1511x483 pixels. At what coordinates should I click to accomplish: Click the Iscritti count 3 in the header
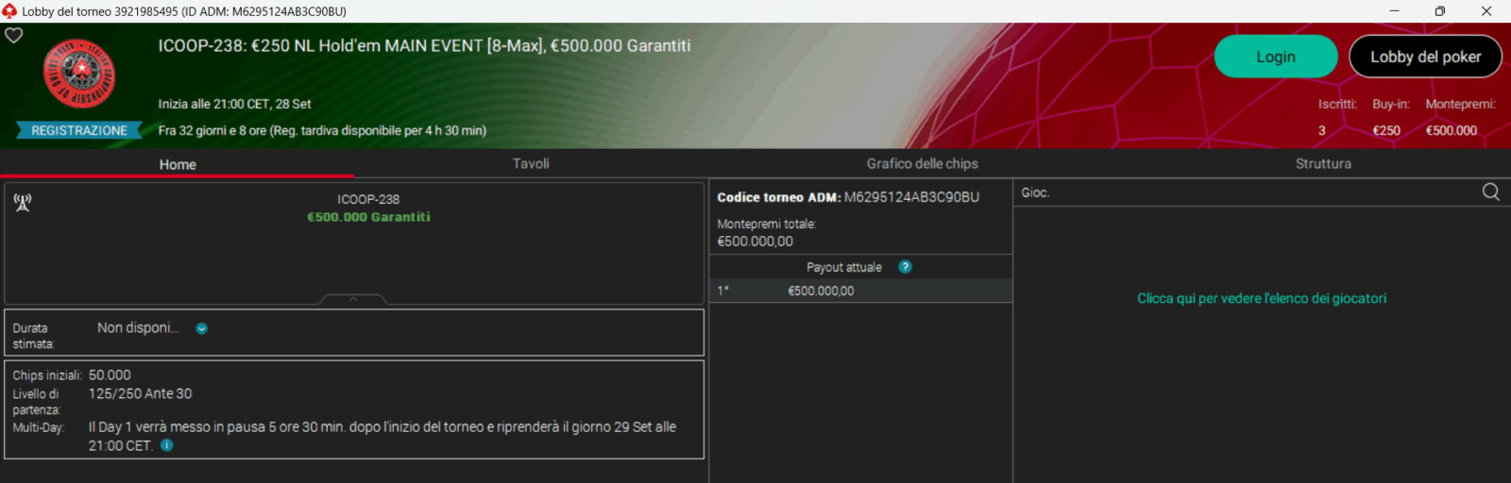point(1322,130)
